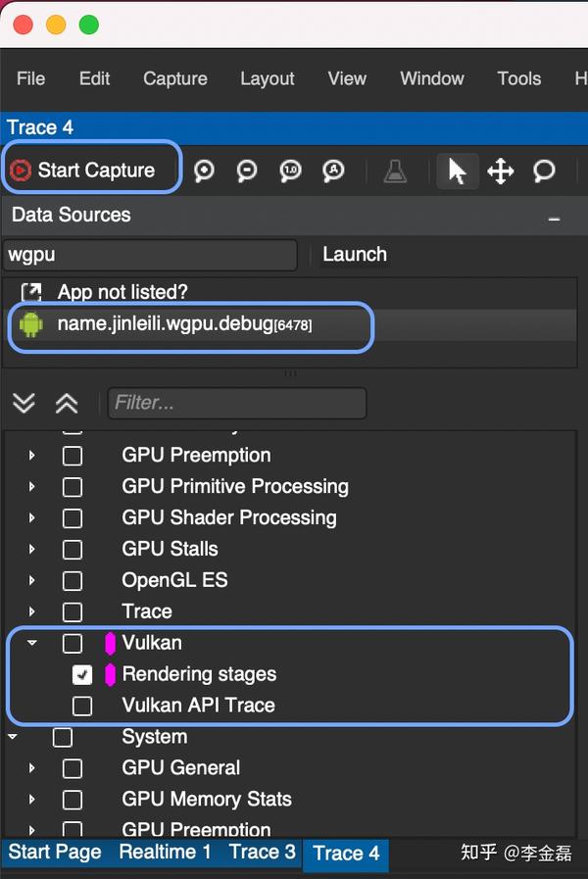Click inside the Filter input field
Viewport: 588px width, 879px height.
point(235,403)
